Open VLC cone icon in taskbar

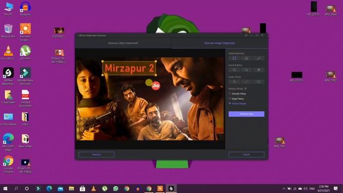(x=93, y=189)
